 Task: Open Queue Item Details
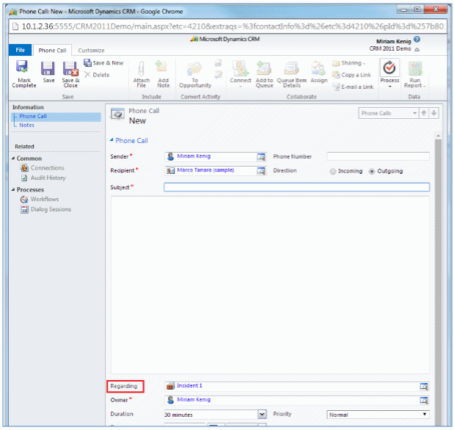(292, 74)
